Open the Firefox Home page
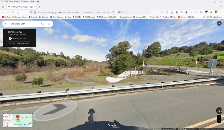The height and width of the screenshot is (130, 224). (x=18, y=12)
